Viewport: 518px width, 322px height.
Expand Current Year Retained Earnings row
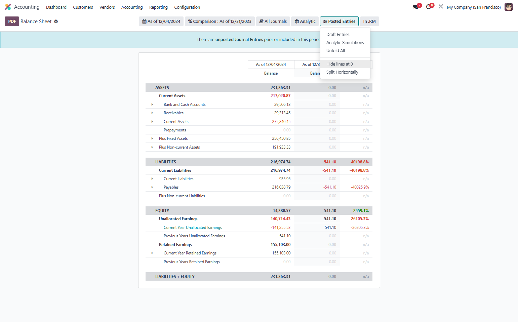point(152,253)
